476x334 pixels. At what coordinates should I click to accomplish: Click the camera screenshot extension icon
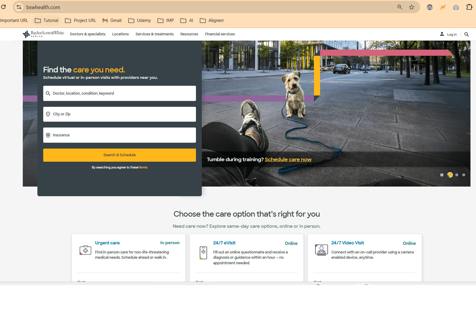[x=456, y=7]
